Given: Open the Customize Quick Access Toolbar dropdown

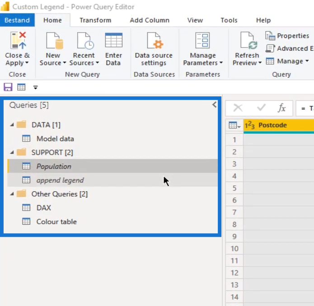Looking at the screenshot, I should point(35,87).
